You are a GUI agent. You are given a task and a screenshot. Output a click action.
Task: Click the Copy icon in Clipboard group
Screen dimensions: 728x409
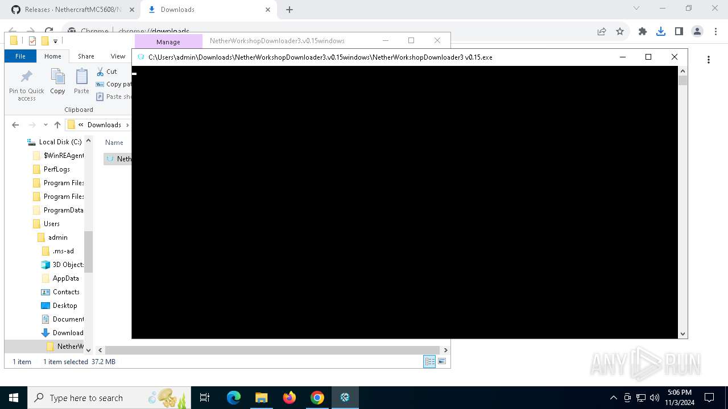[57, 81]
